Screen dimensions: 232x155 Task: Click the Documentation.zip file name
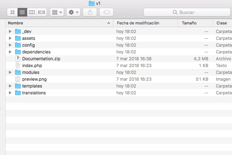click(41, 59)
